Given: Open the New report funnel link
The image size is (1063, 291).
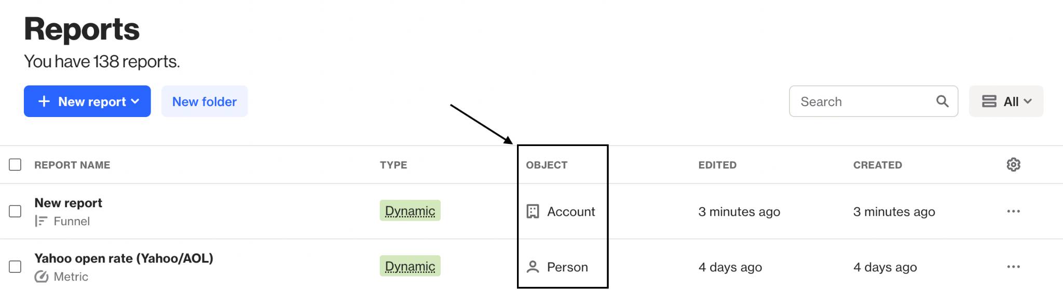Looking at the screenshot, I should coord(68,203).
